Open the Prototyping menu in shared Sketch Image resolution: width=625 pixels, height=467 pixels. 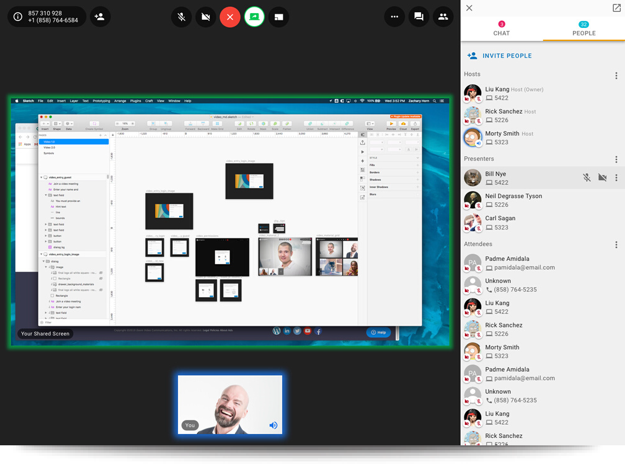tap(101, 101)
